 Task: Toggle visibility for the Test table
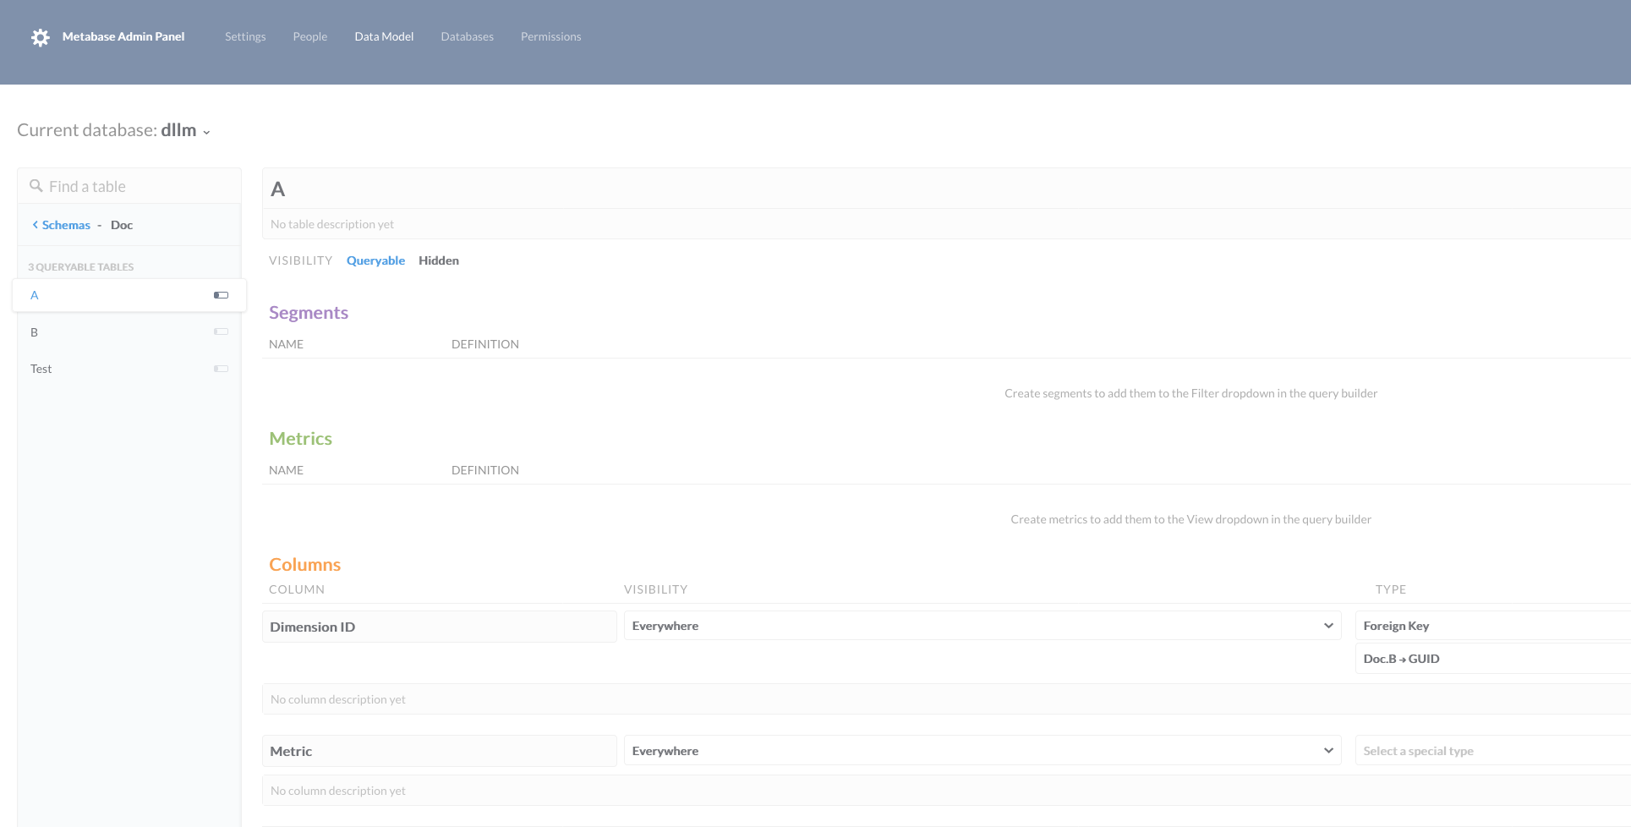pyautogui.click(x=221, y=369)
